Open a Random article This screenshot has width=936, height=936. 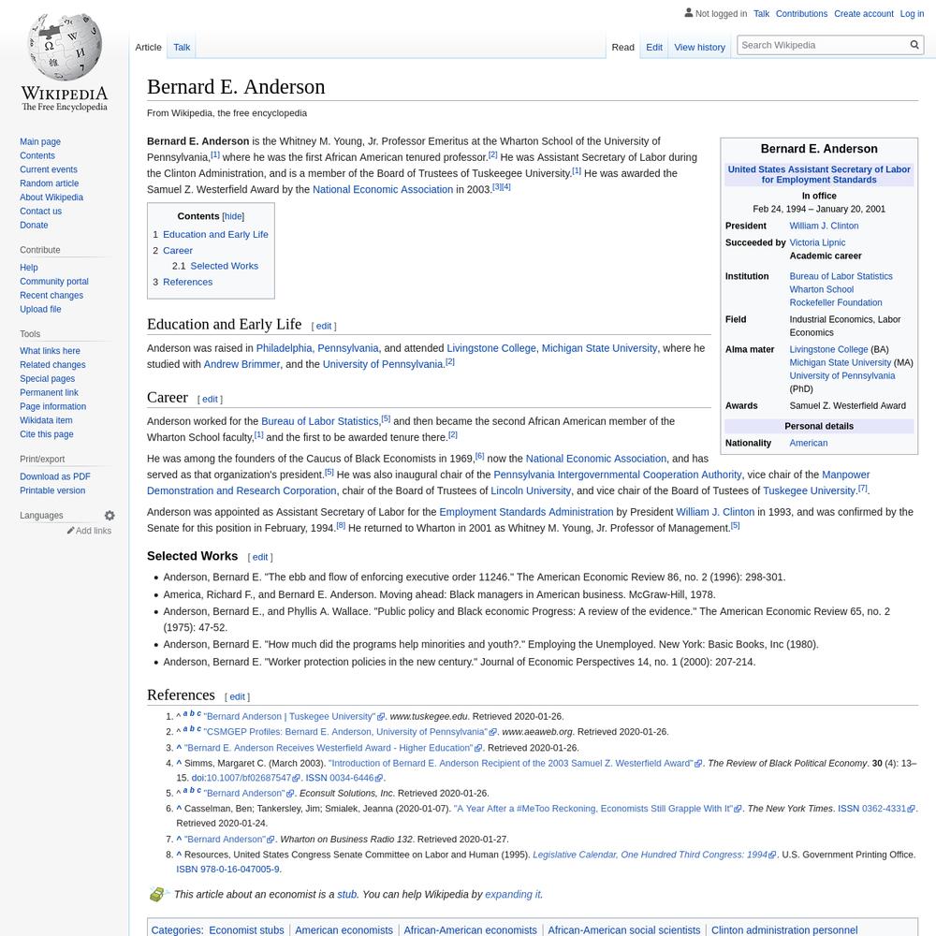click(49, 183)
